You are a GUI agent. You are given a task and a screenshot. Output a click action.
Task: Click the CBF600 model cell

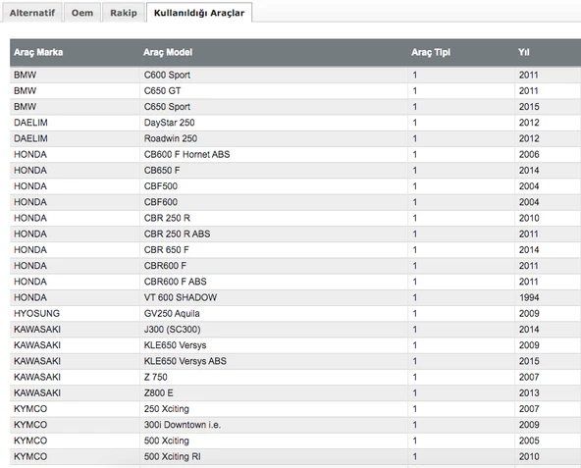274,202
